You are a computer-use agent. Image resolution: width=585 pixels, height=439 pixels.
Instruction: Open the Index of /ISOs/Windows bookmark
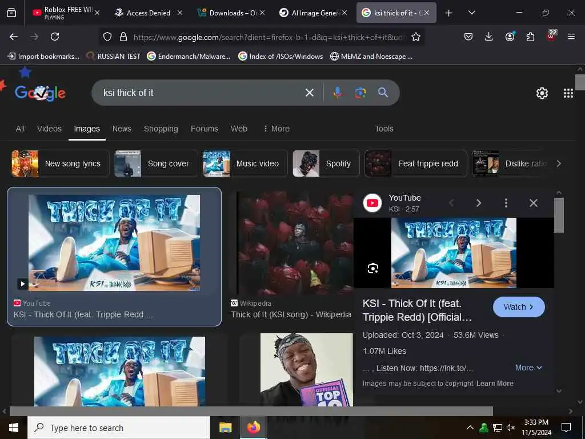[x=281, y=57]
